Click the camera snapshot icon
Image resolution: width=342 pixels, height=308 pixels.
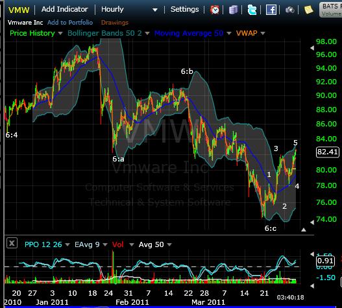tap(289, 10)
